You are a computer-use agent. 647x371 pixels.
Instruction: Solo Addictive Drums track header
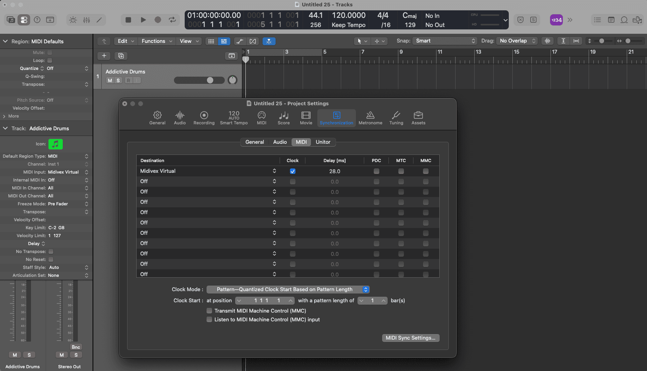(118, 81)
